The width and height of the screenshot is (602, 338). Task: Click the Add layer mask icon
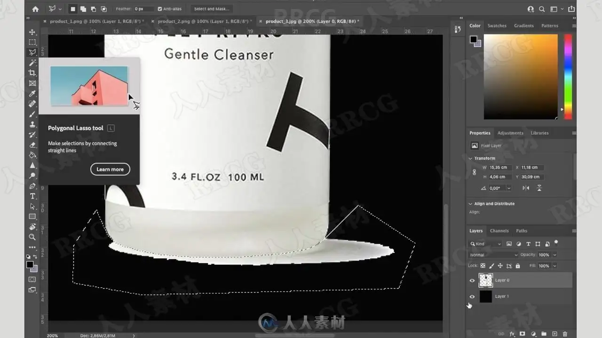coord(522,334)
